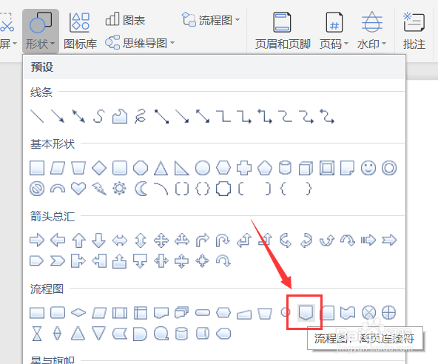
Task: Select the down arrow block shape
Action: (99, 240)
